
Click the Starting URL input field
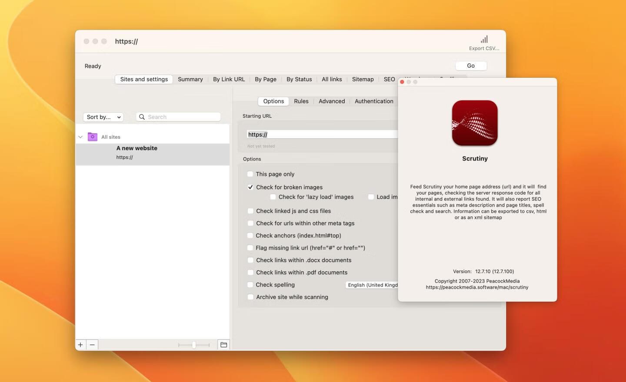click(x=322, y=135)
